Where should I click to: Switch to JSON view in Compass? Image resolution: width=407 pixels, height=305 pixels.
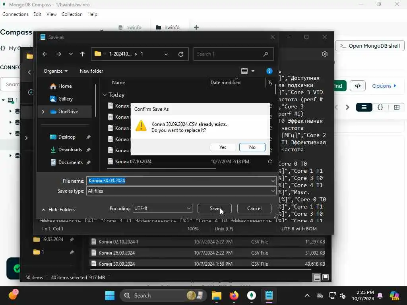(380, 107)
